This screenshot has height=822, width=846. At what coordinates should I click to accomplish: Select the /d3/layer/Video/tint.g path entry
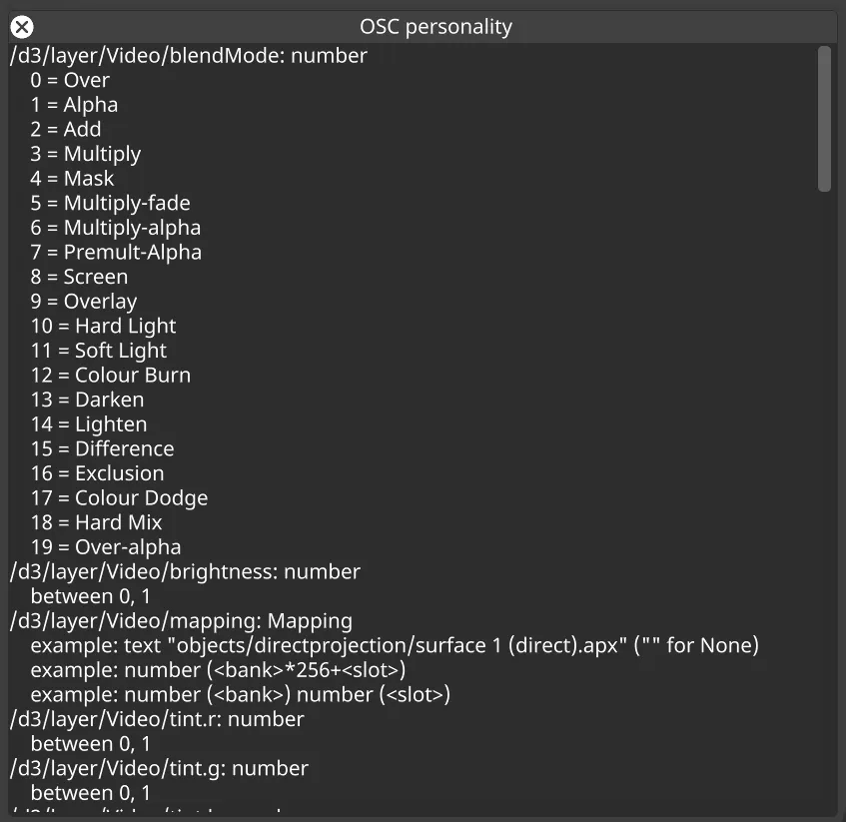157,768
